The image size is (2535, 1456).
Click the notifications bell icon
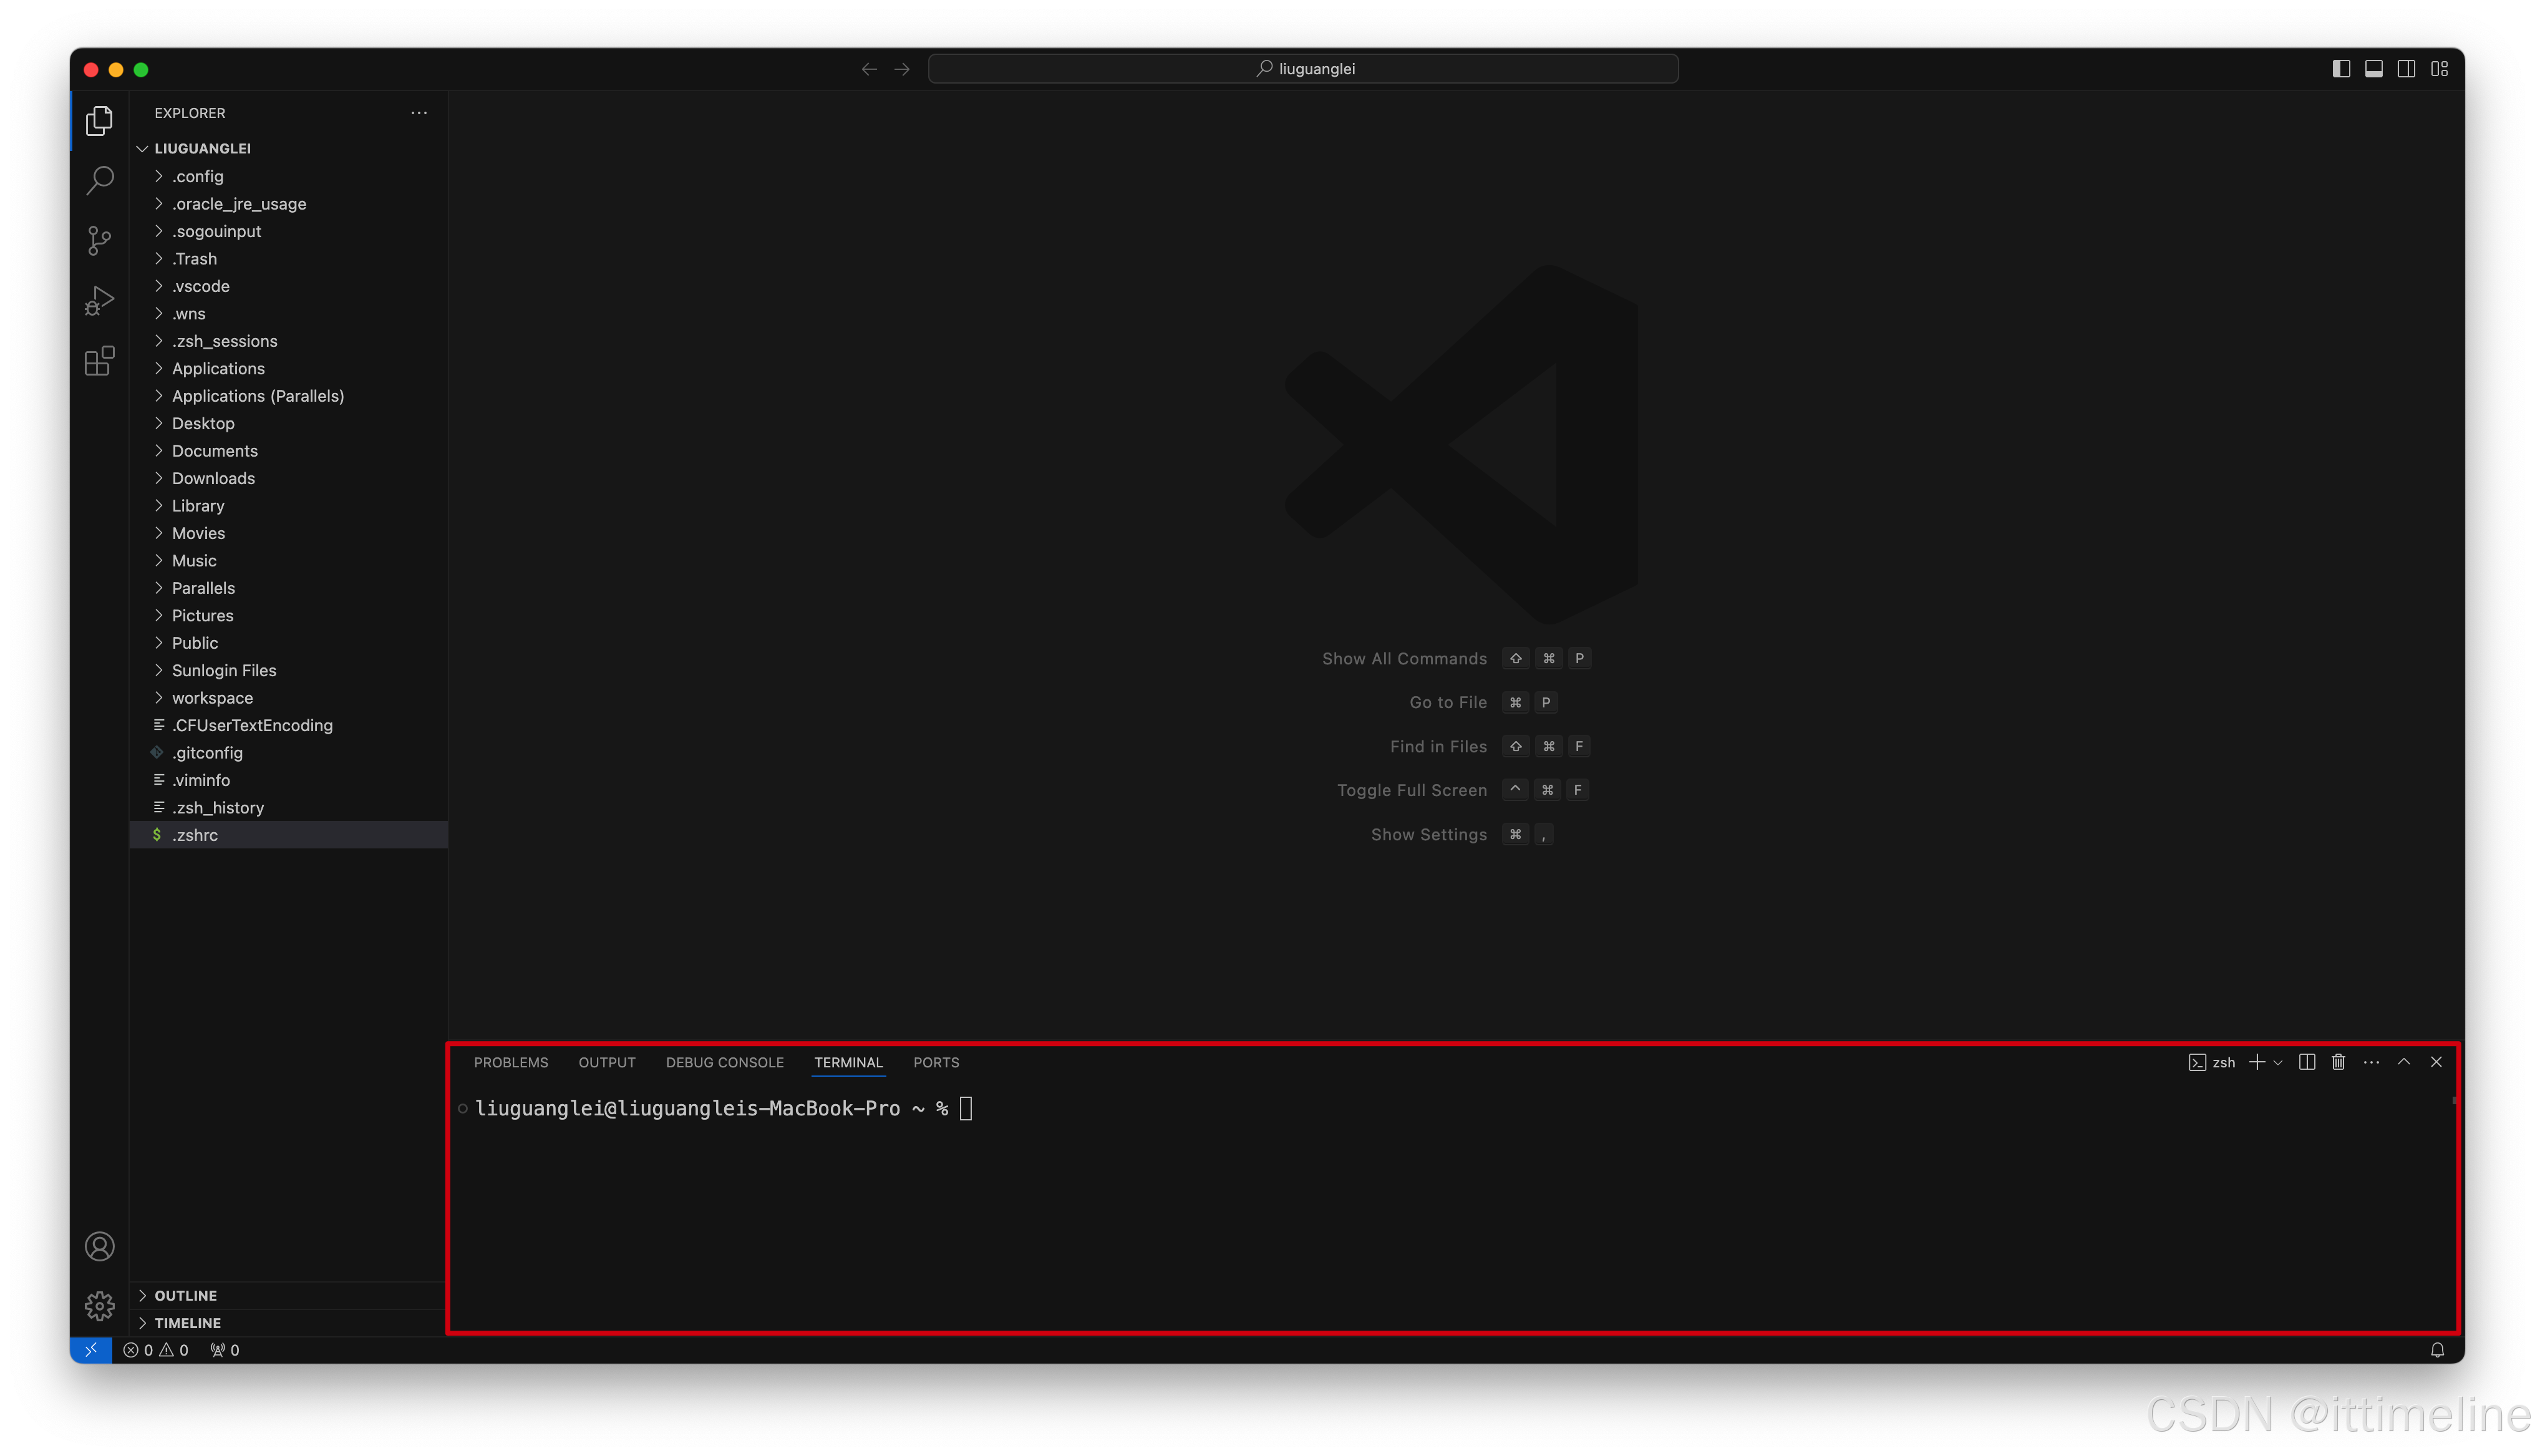pyautogui.click(x=2437, y=1350)
